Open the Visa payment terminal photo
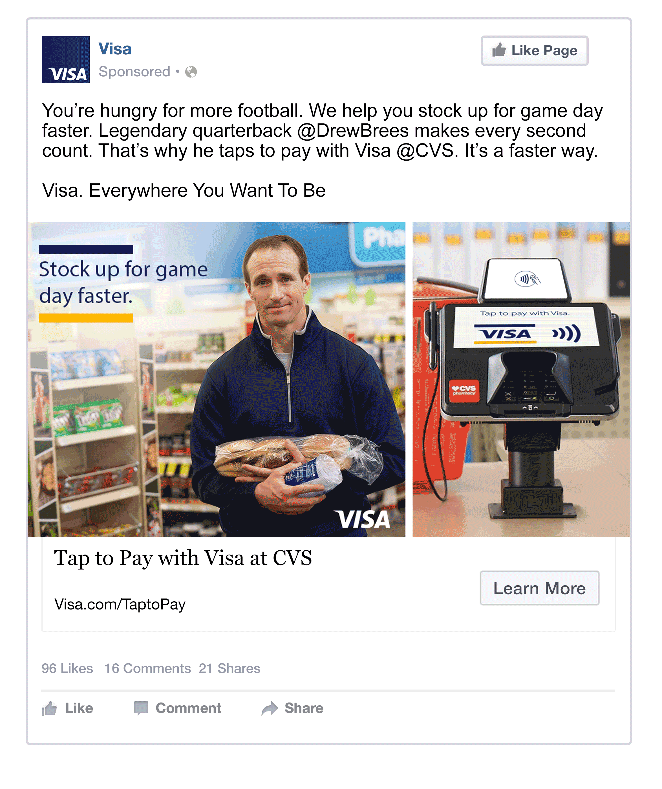 pos(521,380)
